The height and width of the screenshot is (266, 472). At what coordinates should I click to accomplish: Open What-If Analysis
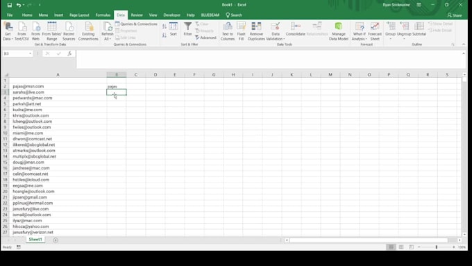pyautogui.click(x=359, y=31)
